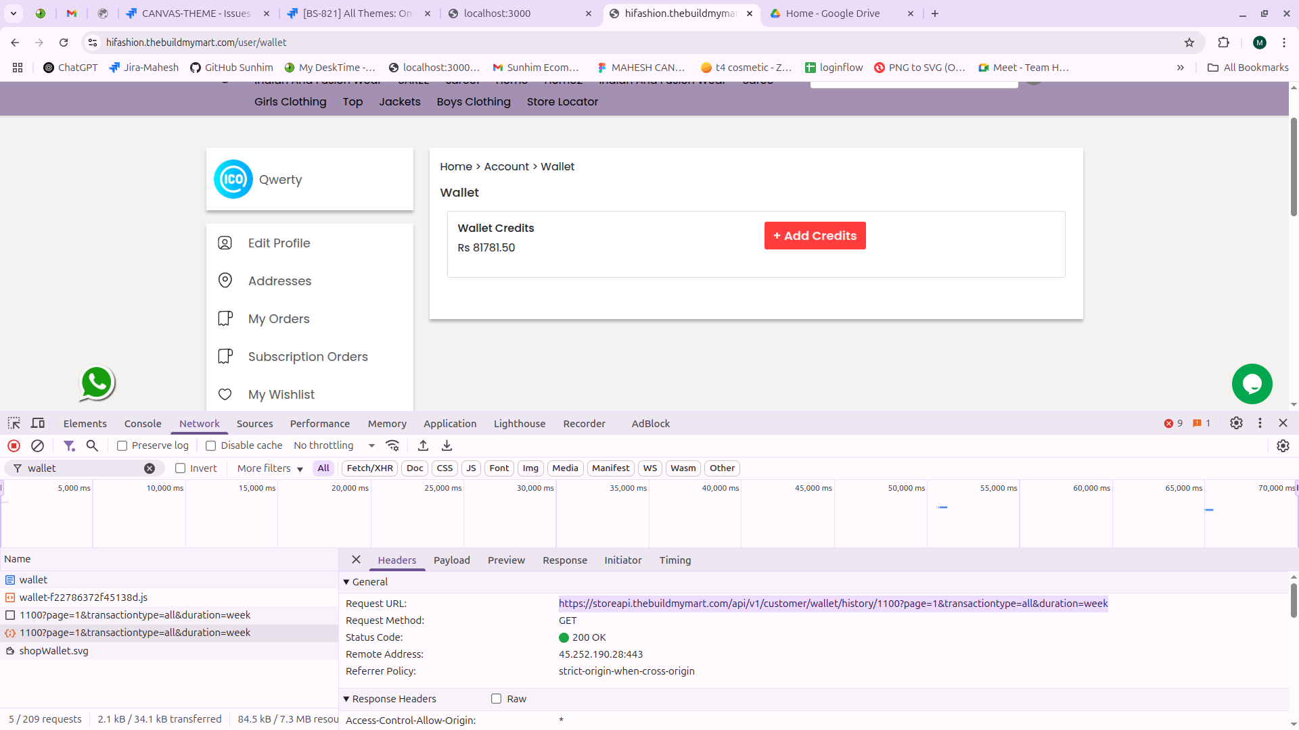Open network conditions wifi icon
Image resolution: width=1299 pixels, height=730 pixels.
[x=392, y=445]
